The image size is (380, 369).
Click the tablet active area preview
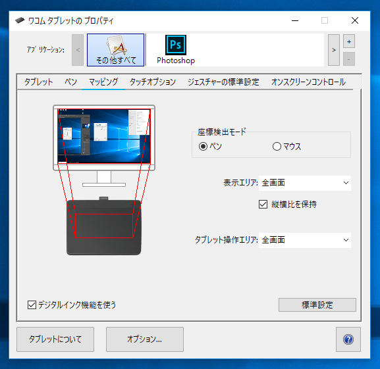[x=104, y=226]
